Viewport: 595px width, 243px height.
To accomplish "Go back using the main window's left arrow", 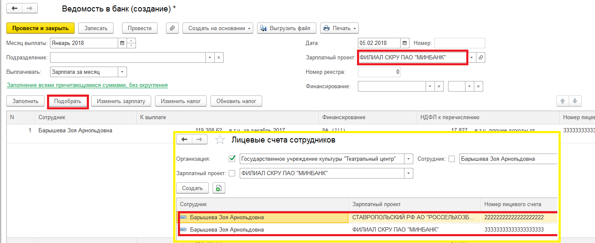I will tap(15, 8).
